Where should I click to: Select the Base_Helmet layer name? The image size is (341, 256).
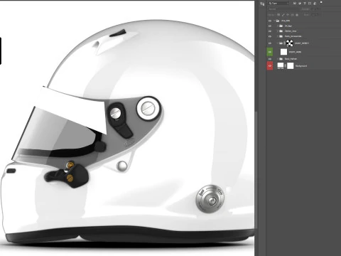point(291,59)
